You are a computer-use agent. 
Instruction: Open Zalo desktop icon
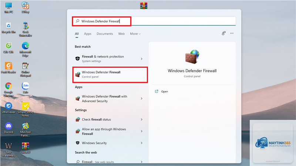(25, 88)
